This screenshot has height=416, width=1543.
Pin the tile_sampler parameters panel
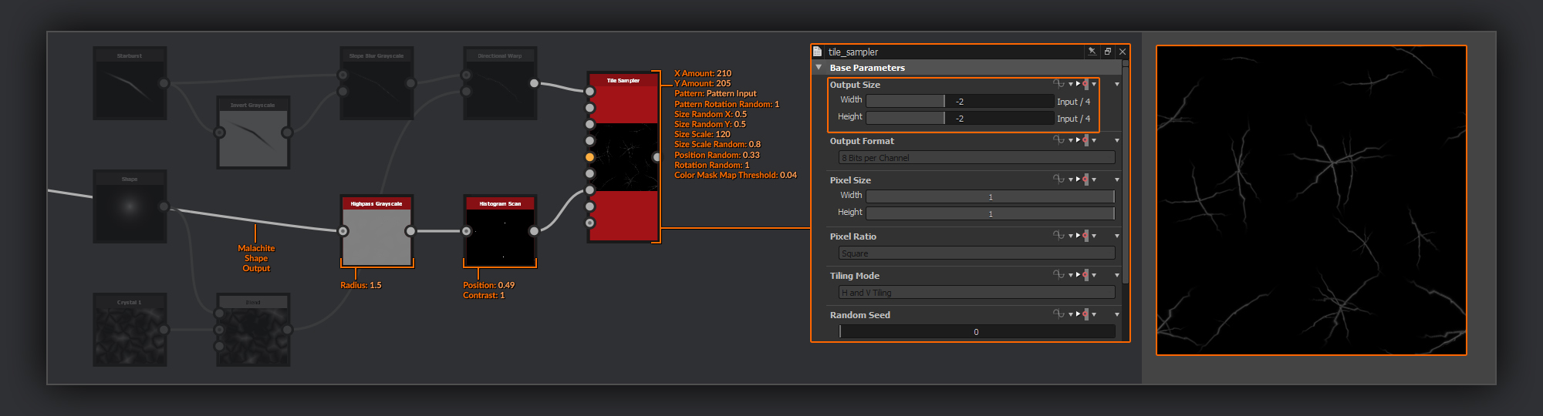point(1092,52)
